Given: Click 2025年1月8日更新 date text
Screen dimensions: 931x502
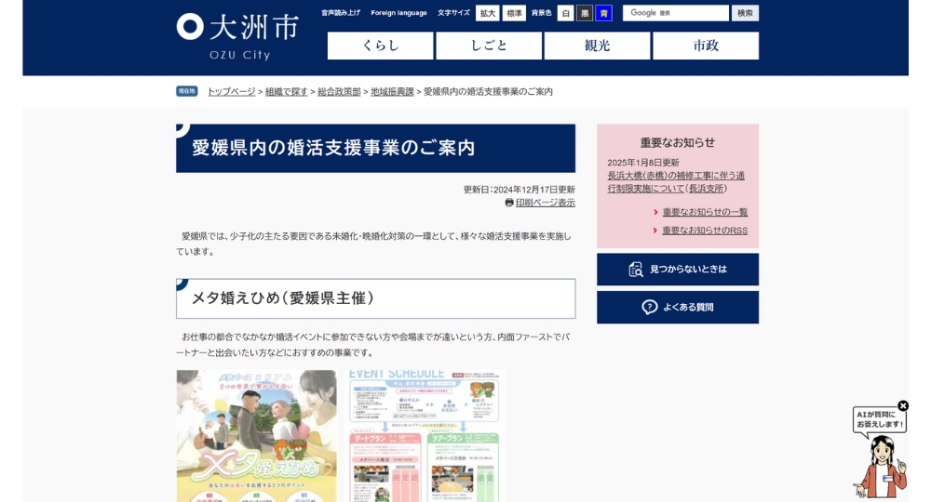Looking at the screenshot, I should pyautogui.click(x=643, y=163).
